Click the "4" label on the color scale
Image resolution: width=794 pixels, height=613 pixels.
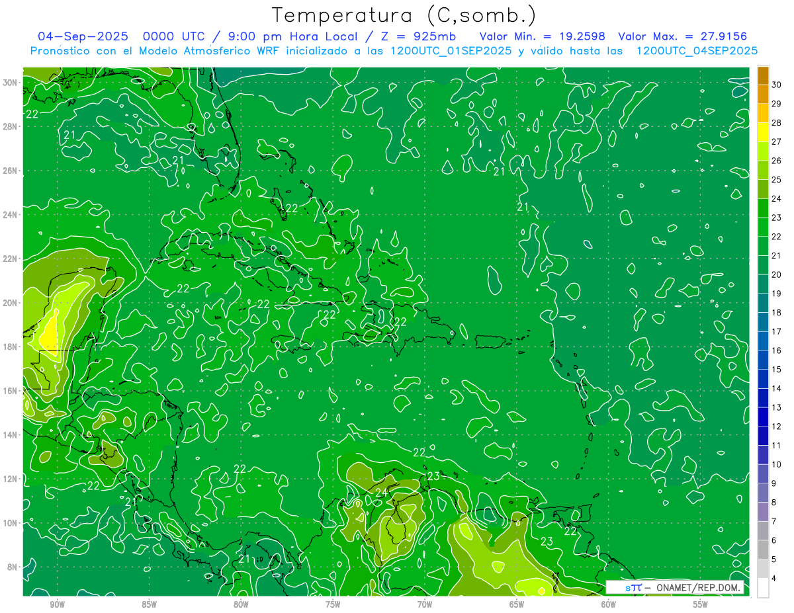pos(775,579)
